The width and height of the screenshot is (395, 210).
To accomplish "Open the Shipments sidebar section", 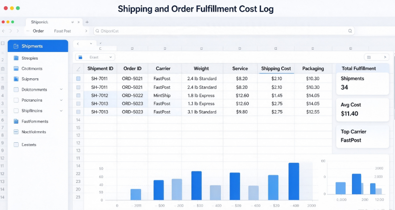I will [38, 46].
